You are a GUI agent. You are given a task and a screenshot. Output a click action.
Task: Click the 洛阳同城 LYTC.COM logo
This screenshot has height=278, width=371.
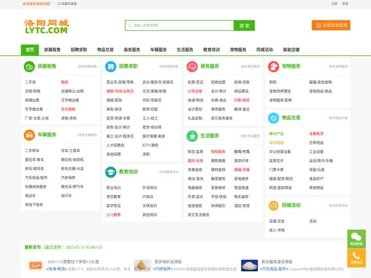coord(46,26)
